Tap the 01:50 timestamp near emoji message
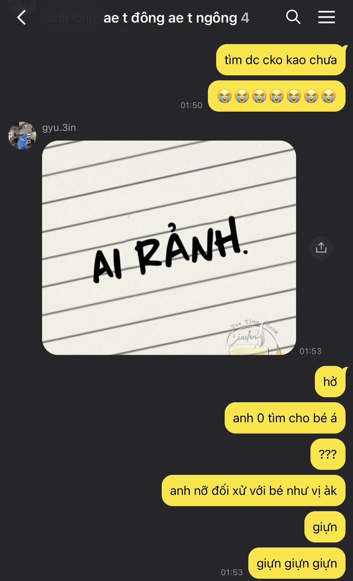Viewport: 353px width, 581px height. tap(191, 105)
